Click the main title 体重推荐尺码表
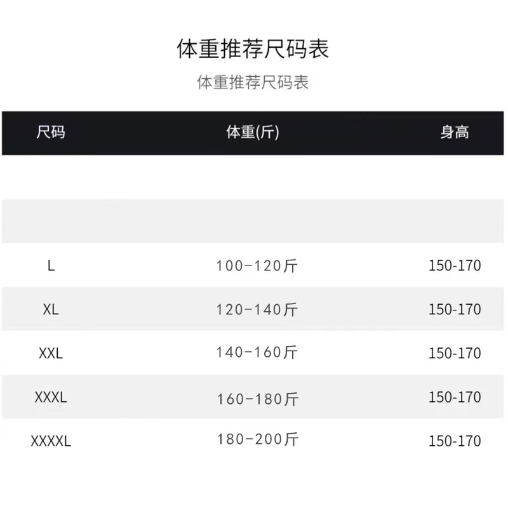 [x=253, y=49]
